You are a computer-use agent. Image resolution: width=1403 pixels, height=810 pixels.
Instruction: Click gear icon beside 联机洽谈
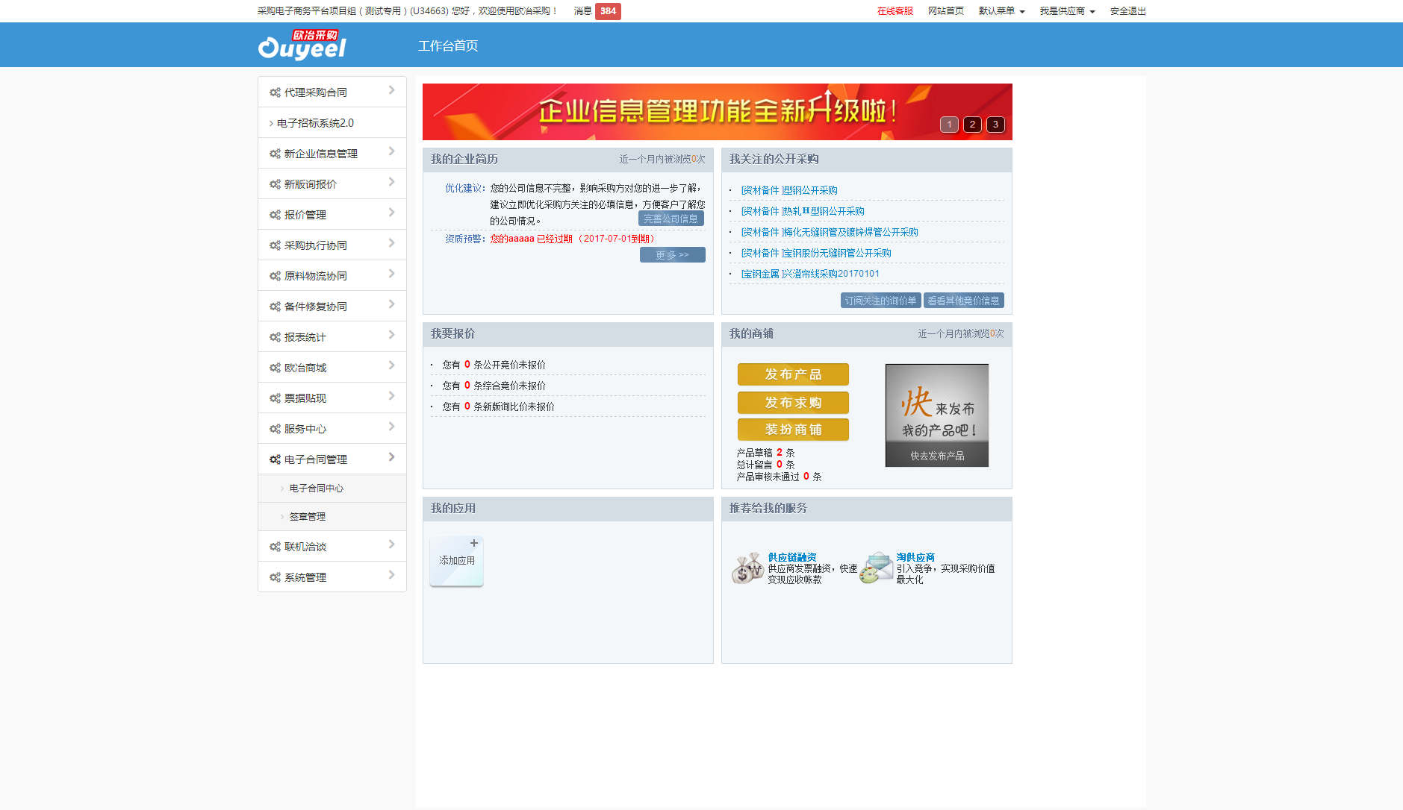[x=275, y=547]
